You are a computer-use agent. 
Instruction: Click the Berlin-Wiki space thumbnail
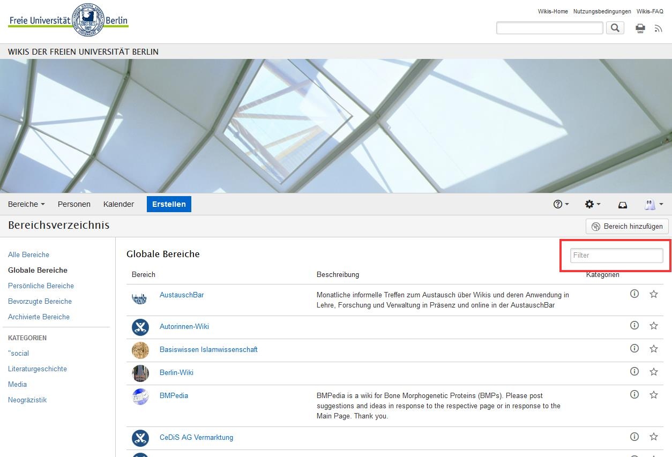click(140, 373)
